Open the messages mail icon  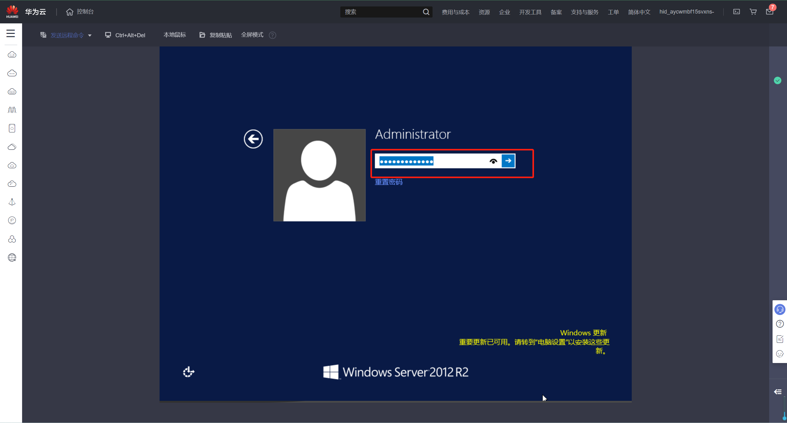[x=769, y=12]
